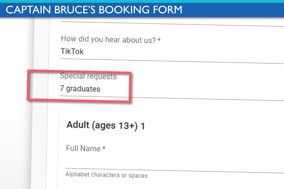Open the "How did you hear about us?" TikTok dropdown

point(170,53)
